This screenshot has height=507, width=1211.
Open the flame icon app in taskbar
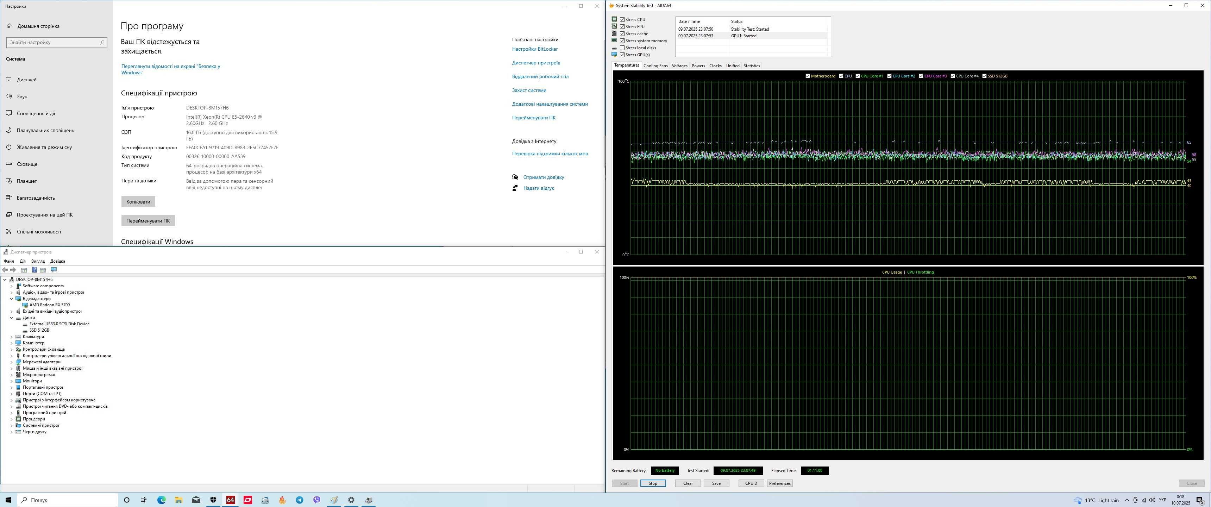[282, 500]
